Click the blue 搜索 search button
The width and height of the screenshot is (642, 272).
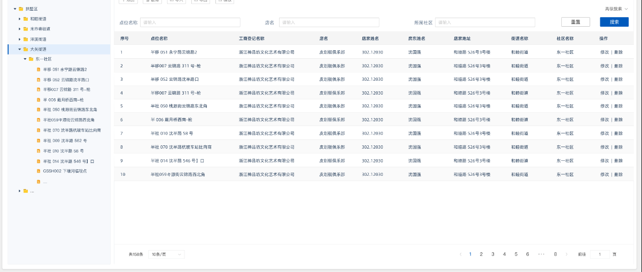point(614,22)
